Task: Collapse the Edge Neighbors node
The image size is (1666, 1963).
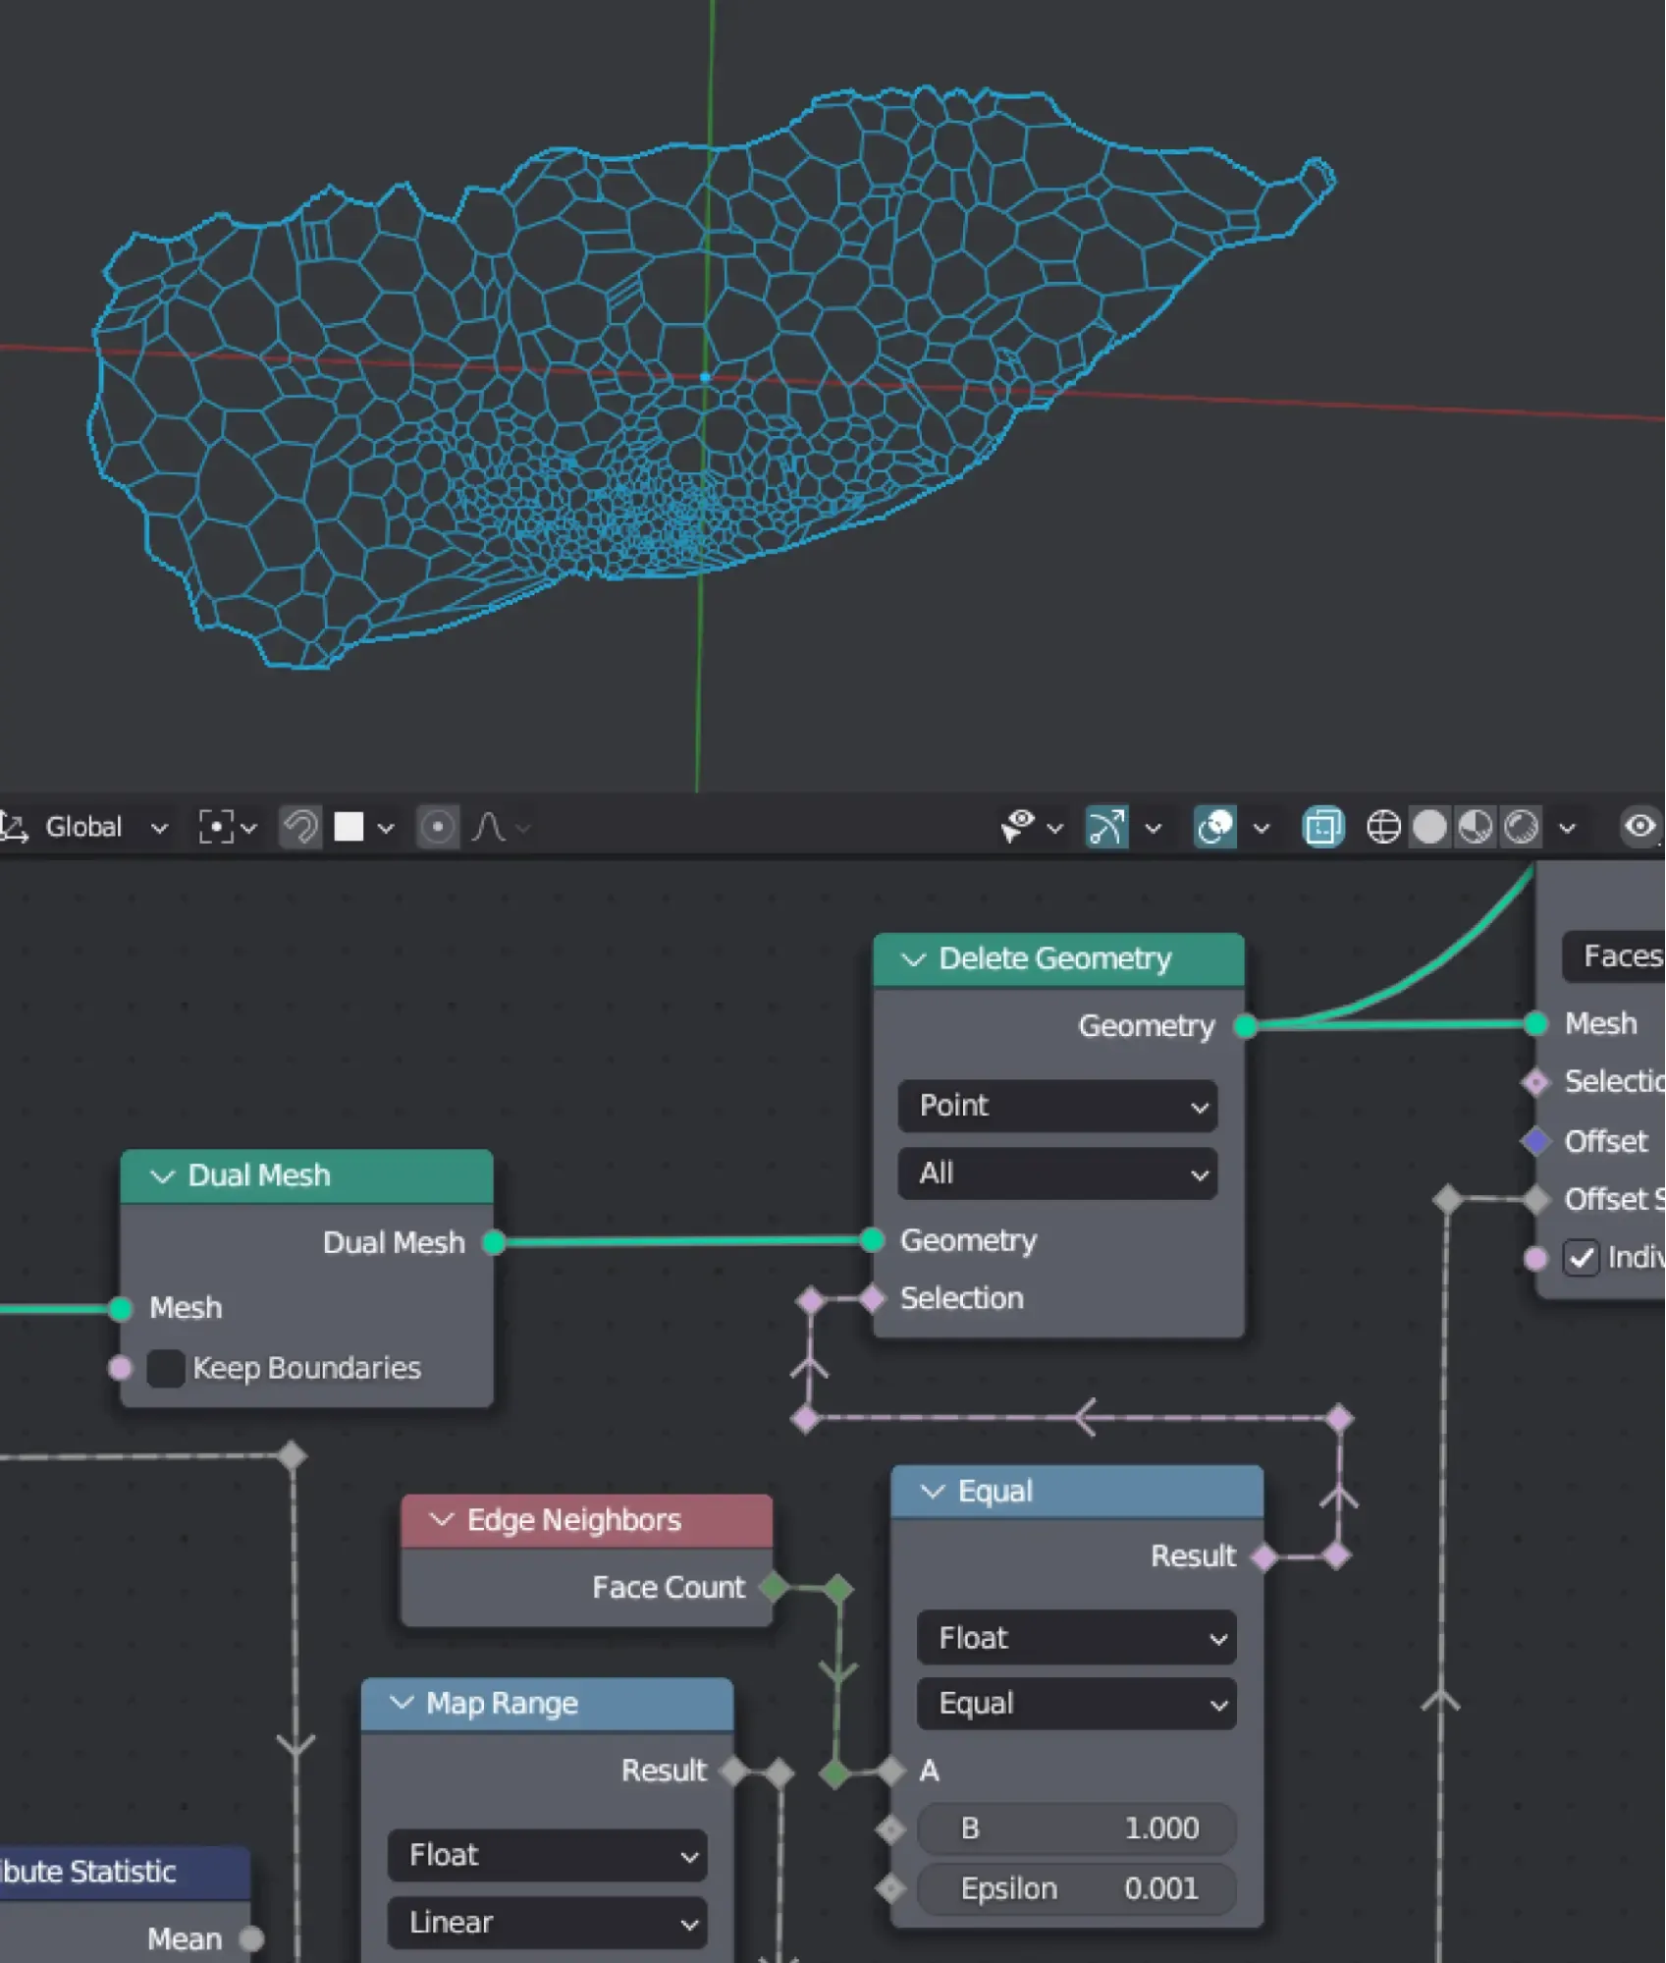Action: pos(442,1520)
